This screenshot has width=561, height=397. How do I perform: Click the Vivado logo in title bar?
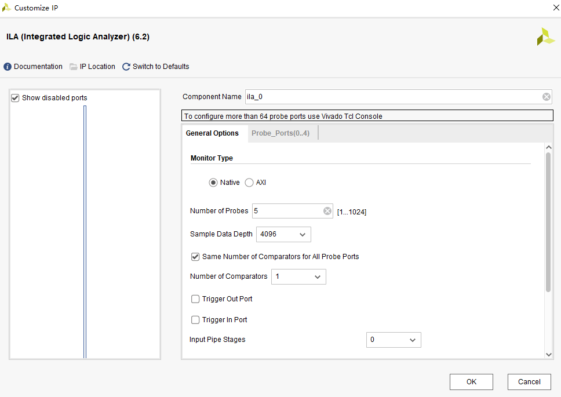pos(6,8)
